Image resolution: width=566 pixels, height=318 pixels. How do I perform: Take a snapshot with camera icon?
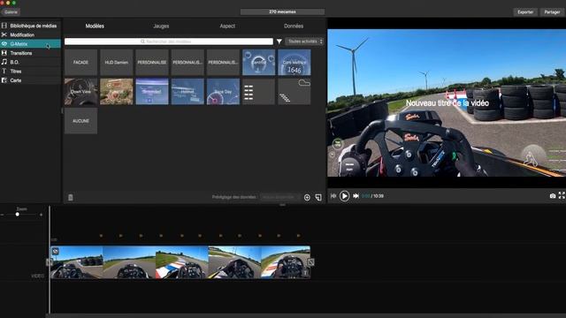pos(553,196)
